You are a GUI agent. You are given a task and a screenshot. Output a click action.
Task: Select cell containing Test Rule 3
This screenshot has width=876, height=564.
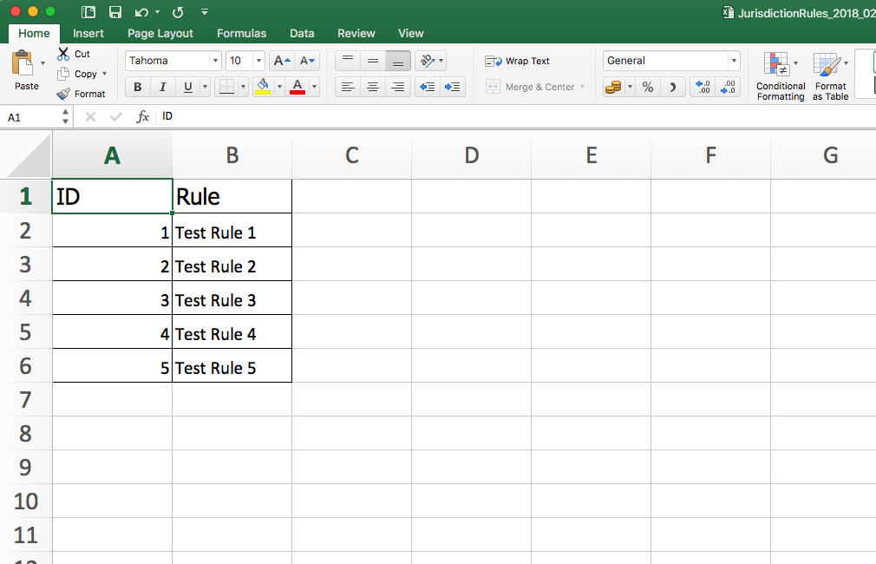coord(232,300)
